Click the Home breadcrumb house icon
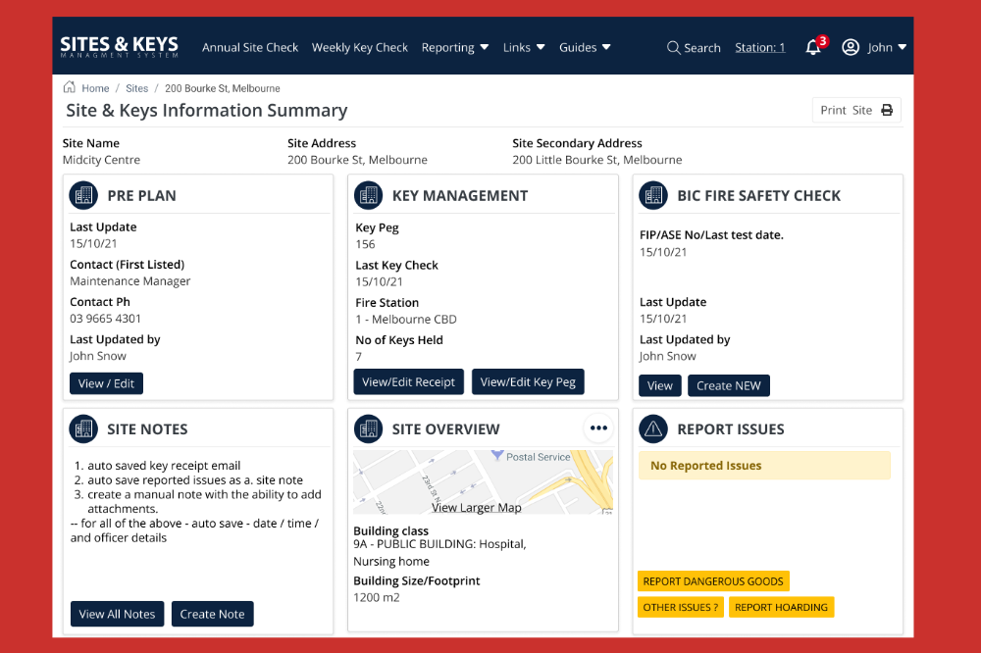This screenshot has height=653, width=981. click(70, 87)
